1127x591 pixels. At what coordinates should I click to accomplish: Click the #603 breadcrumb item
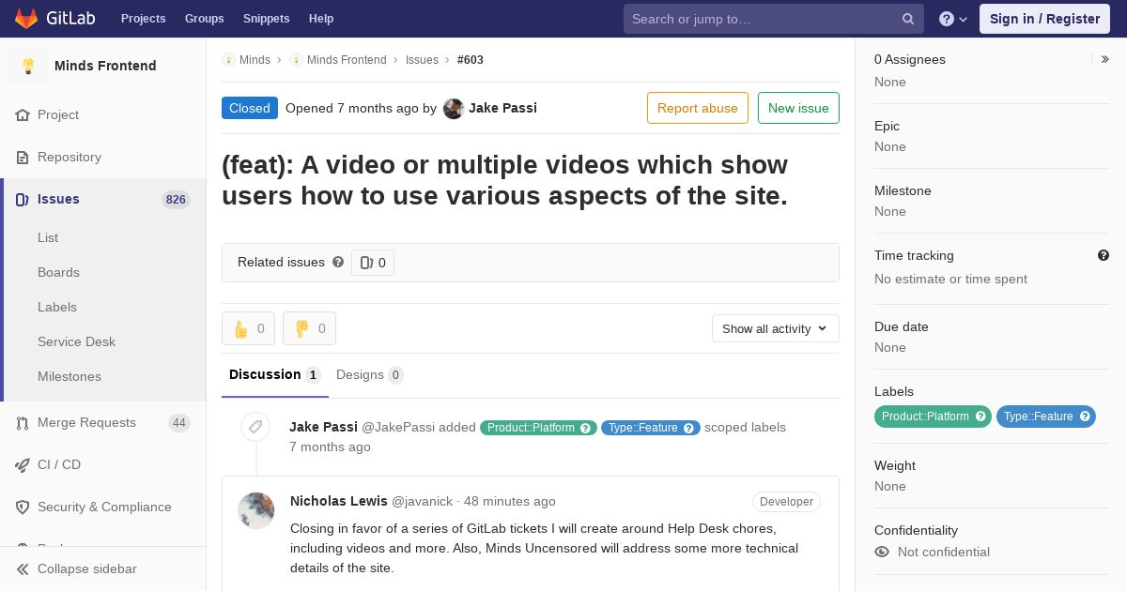tap(471, 60)
